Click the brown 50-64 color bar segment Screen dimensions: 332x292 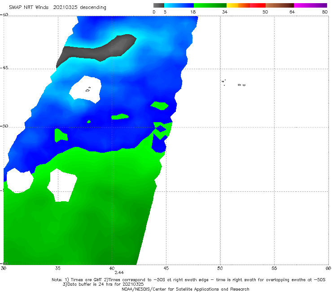coord(280,5)
